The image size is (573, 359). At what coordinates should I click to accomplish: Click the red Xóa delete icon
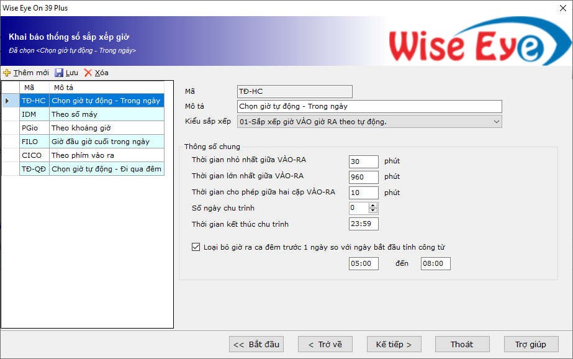click(88, 73)
